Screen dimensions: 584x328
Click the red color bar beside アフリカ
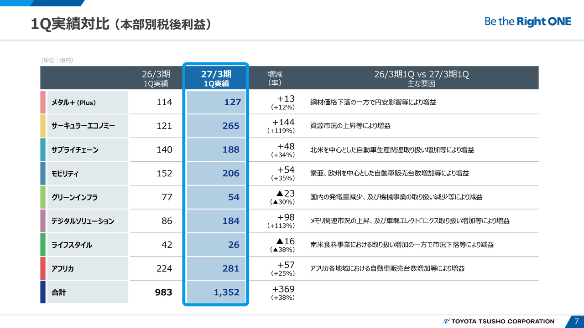[43, 268]
